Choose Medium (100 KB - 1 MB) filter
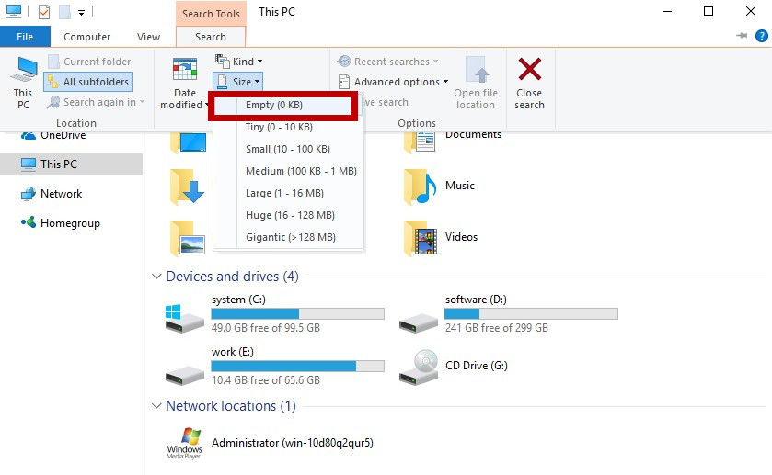This screenshot has height=475, width=772. tap(289, 171)
